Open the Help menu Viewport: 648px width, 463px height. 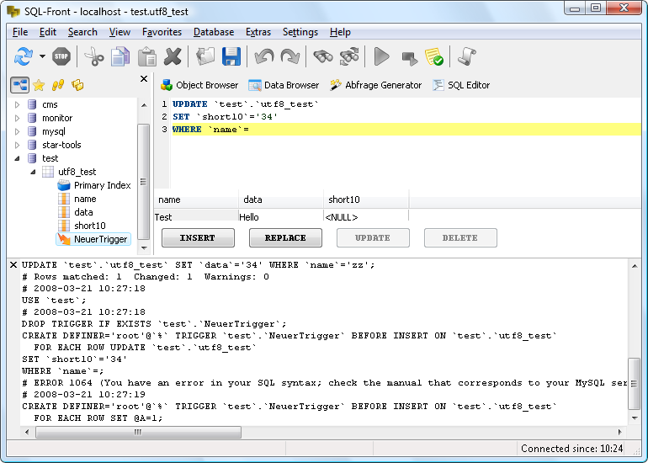(340, 32)
